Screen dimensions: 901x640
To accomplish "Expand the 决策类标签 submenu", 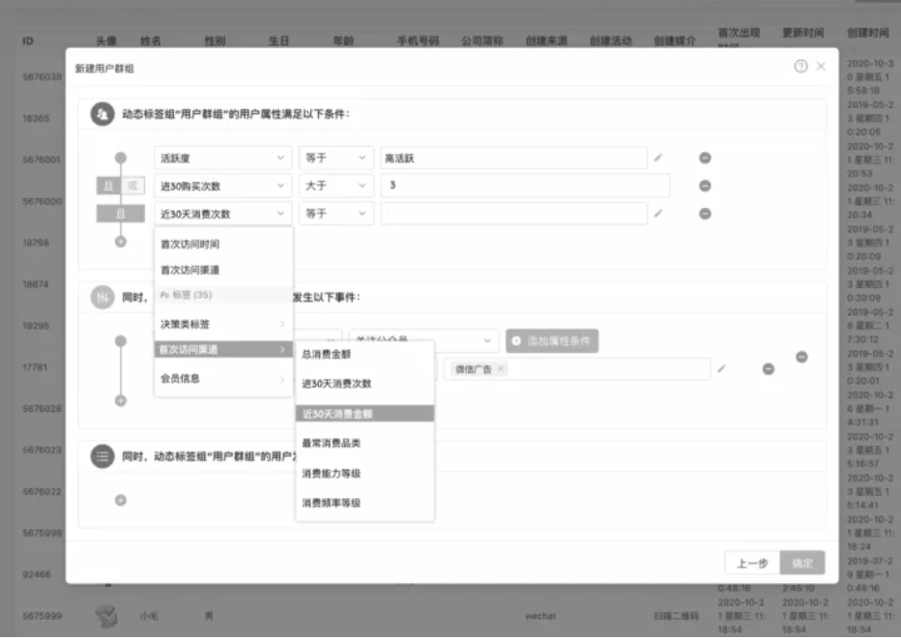I will [x=222, y=324].
